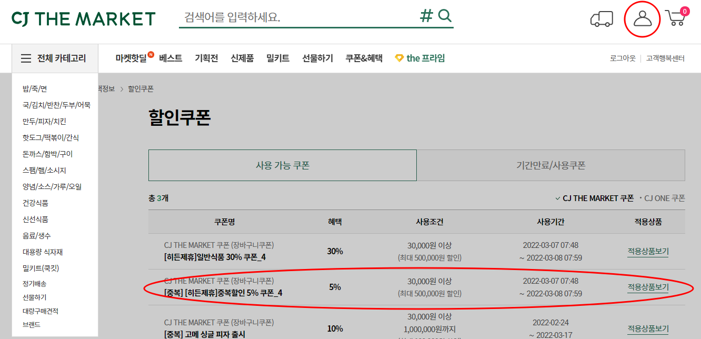Select 대용량 식자재 category
701x339 pixels.
point(43,252)
